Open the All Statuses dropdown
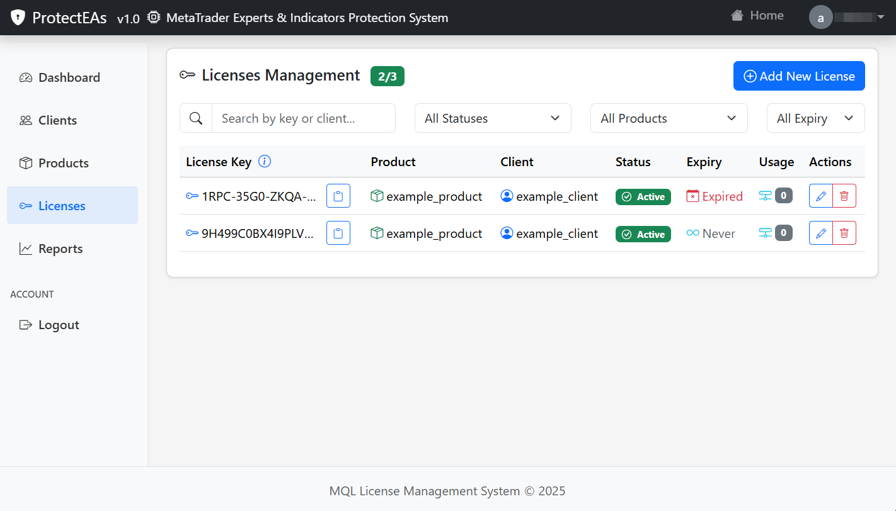Viewport: 896px width, 511px height. (x=493, y=118)
